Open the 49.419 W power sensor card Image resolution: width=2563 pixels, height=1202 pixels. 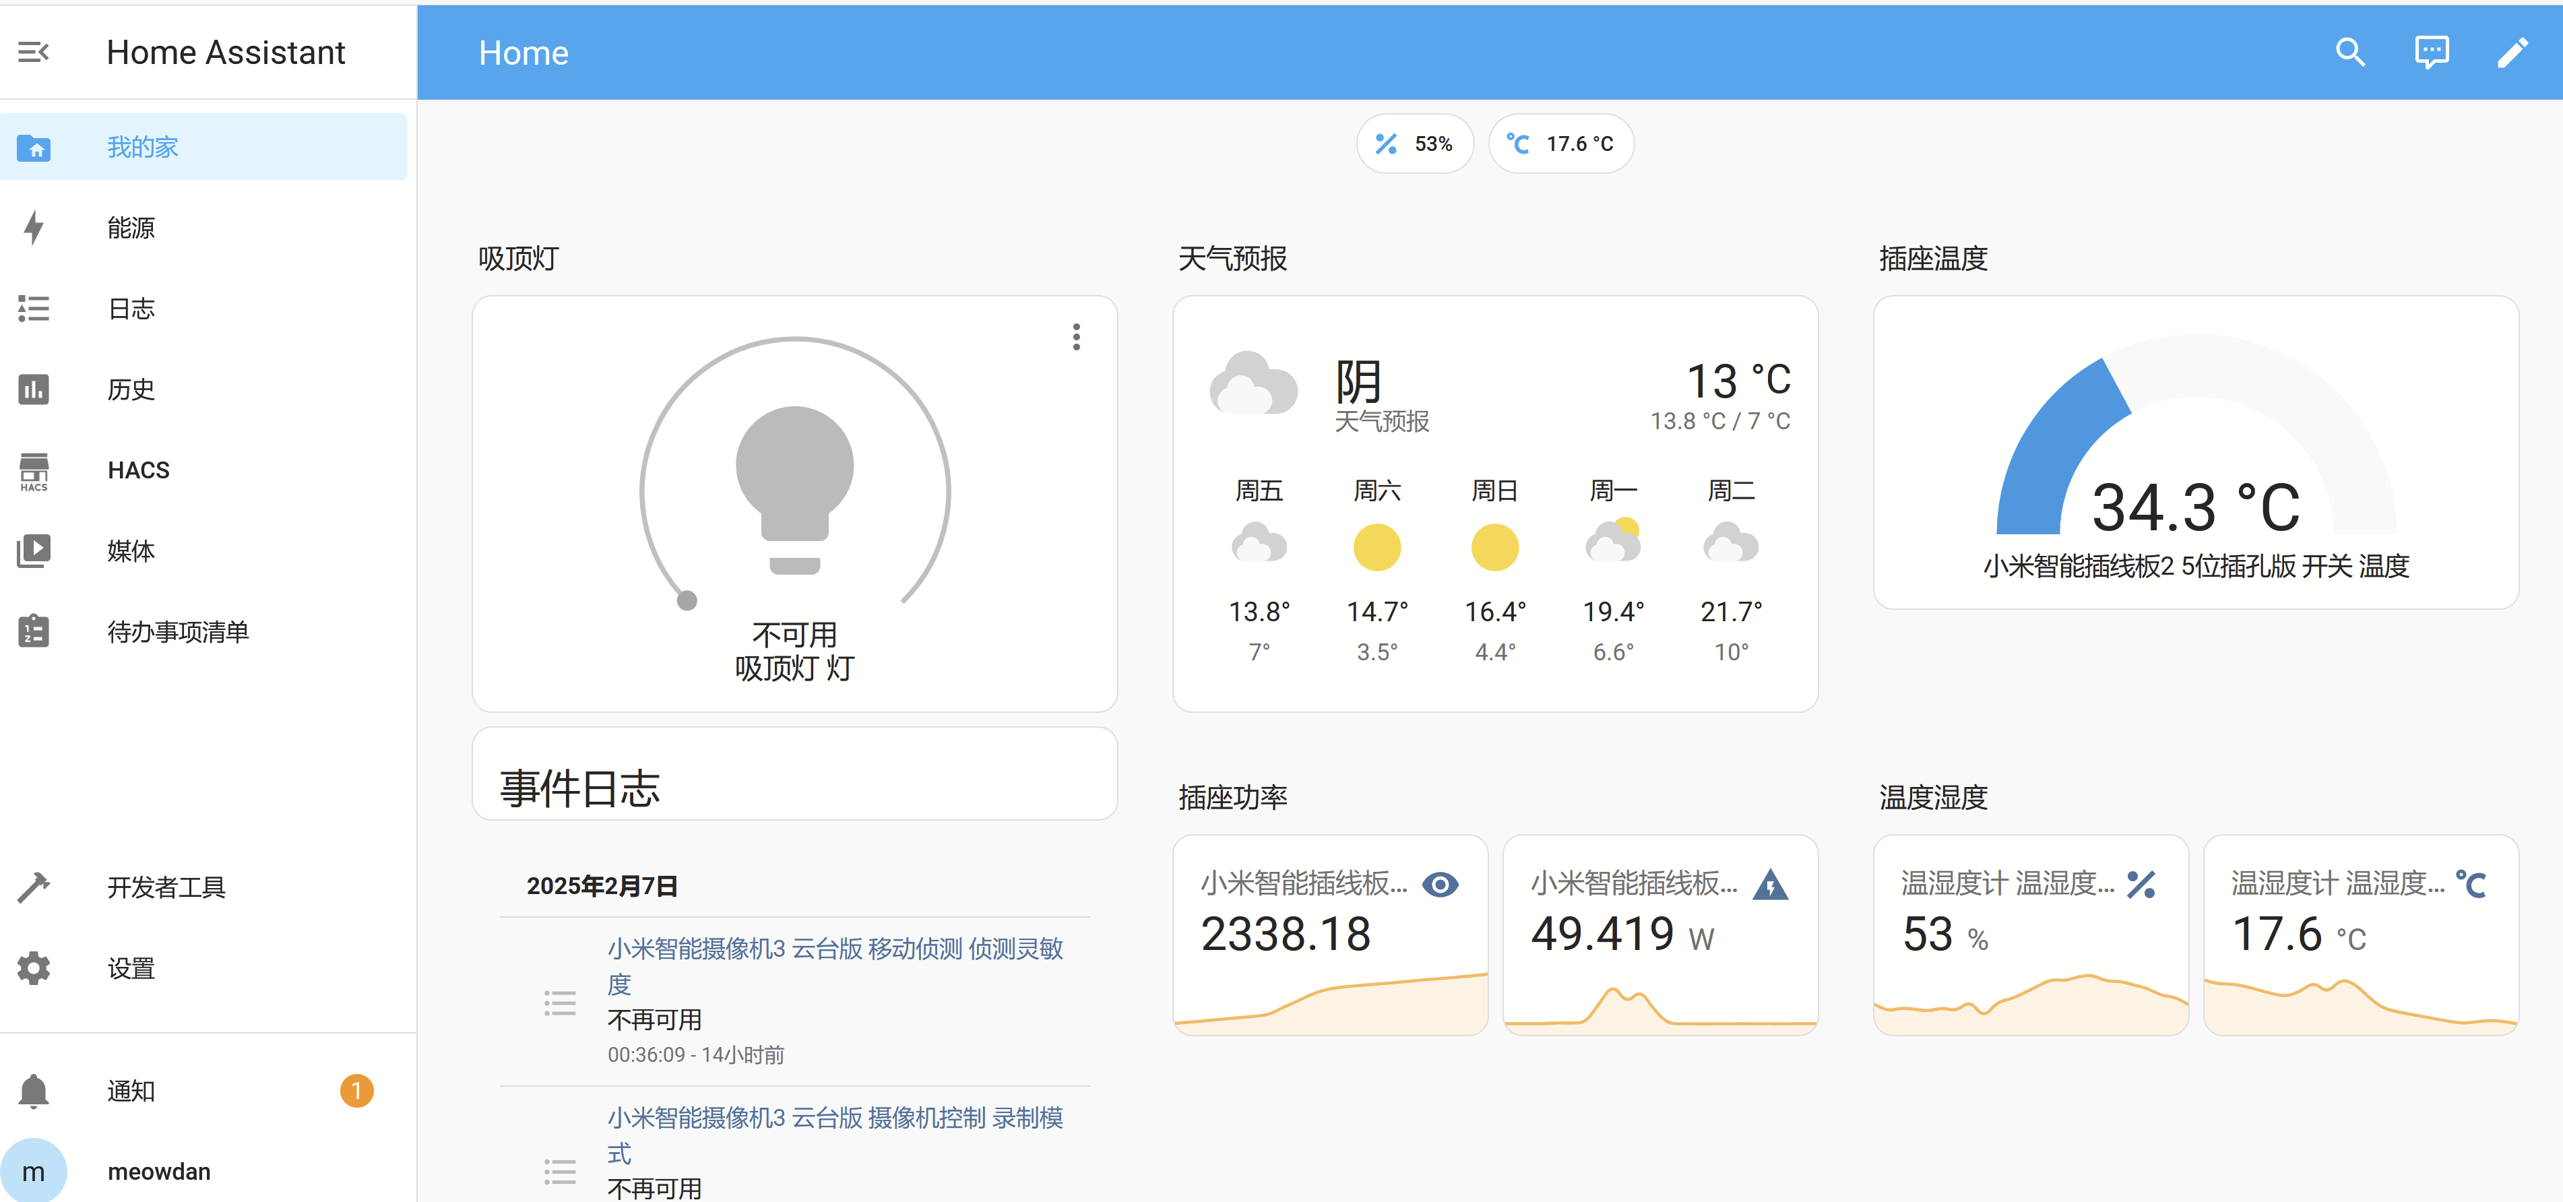coord(1659,935)
